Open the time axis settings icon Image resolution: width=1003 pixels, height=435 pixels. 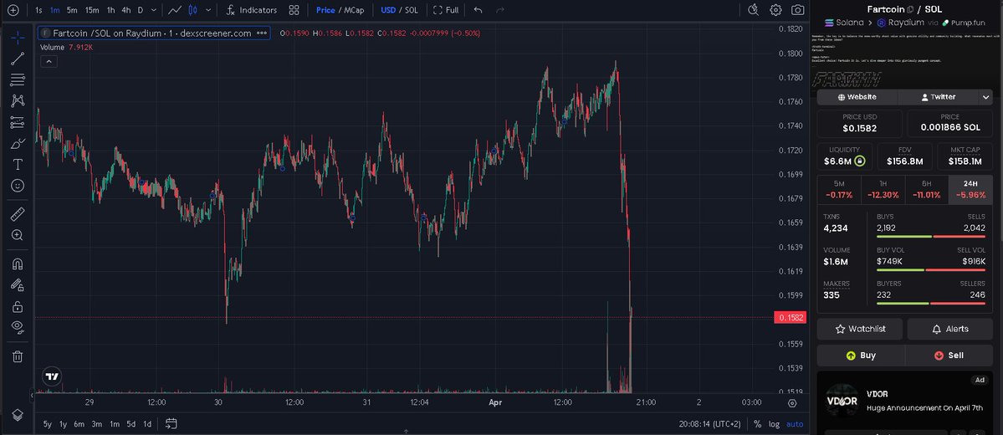point(792,403)
